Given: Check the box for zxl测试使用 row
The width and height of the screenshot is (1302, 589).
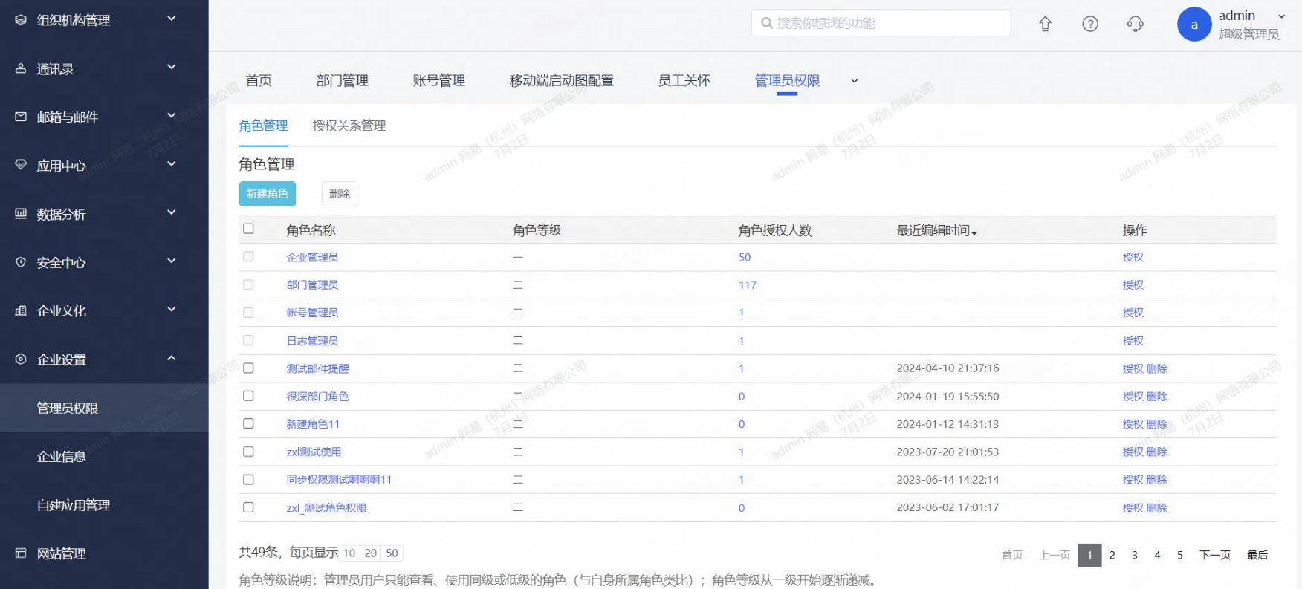Looking at the screenshot, I should [248, 452].
